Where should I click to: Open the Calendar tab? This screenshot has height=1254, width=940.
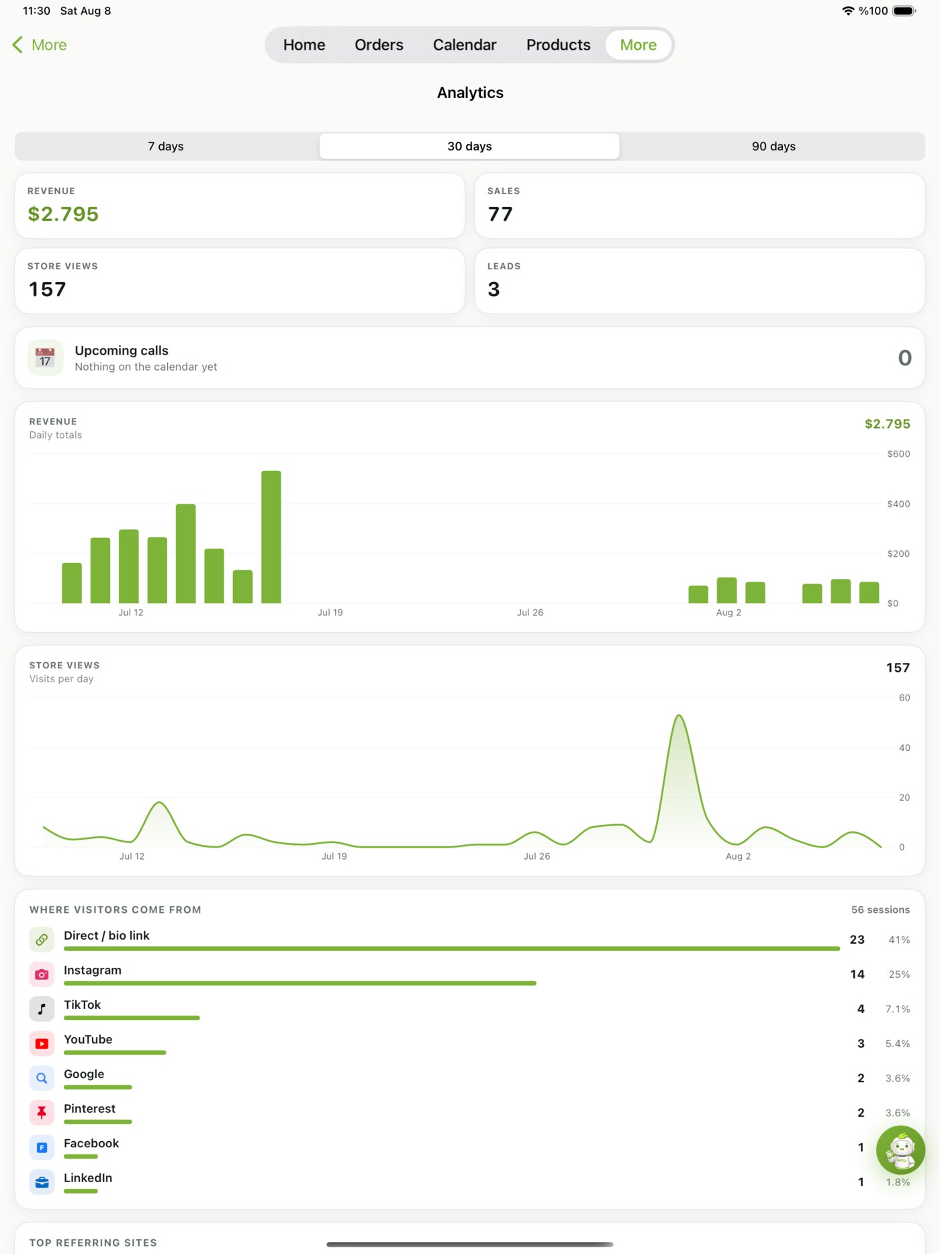[465, 45]
